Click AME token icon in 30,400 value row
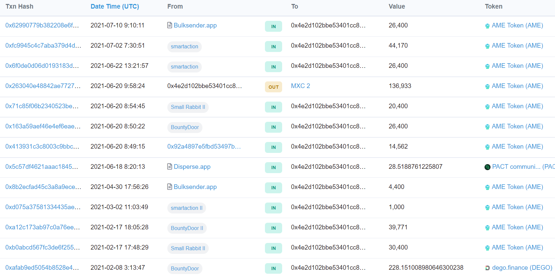 click(487, 248)
